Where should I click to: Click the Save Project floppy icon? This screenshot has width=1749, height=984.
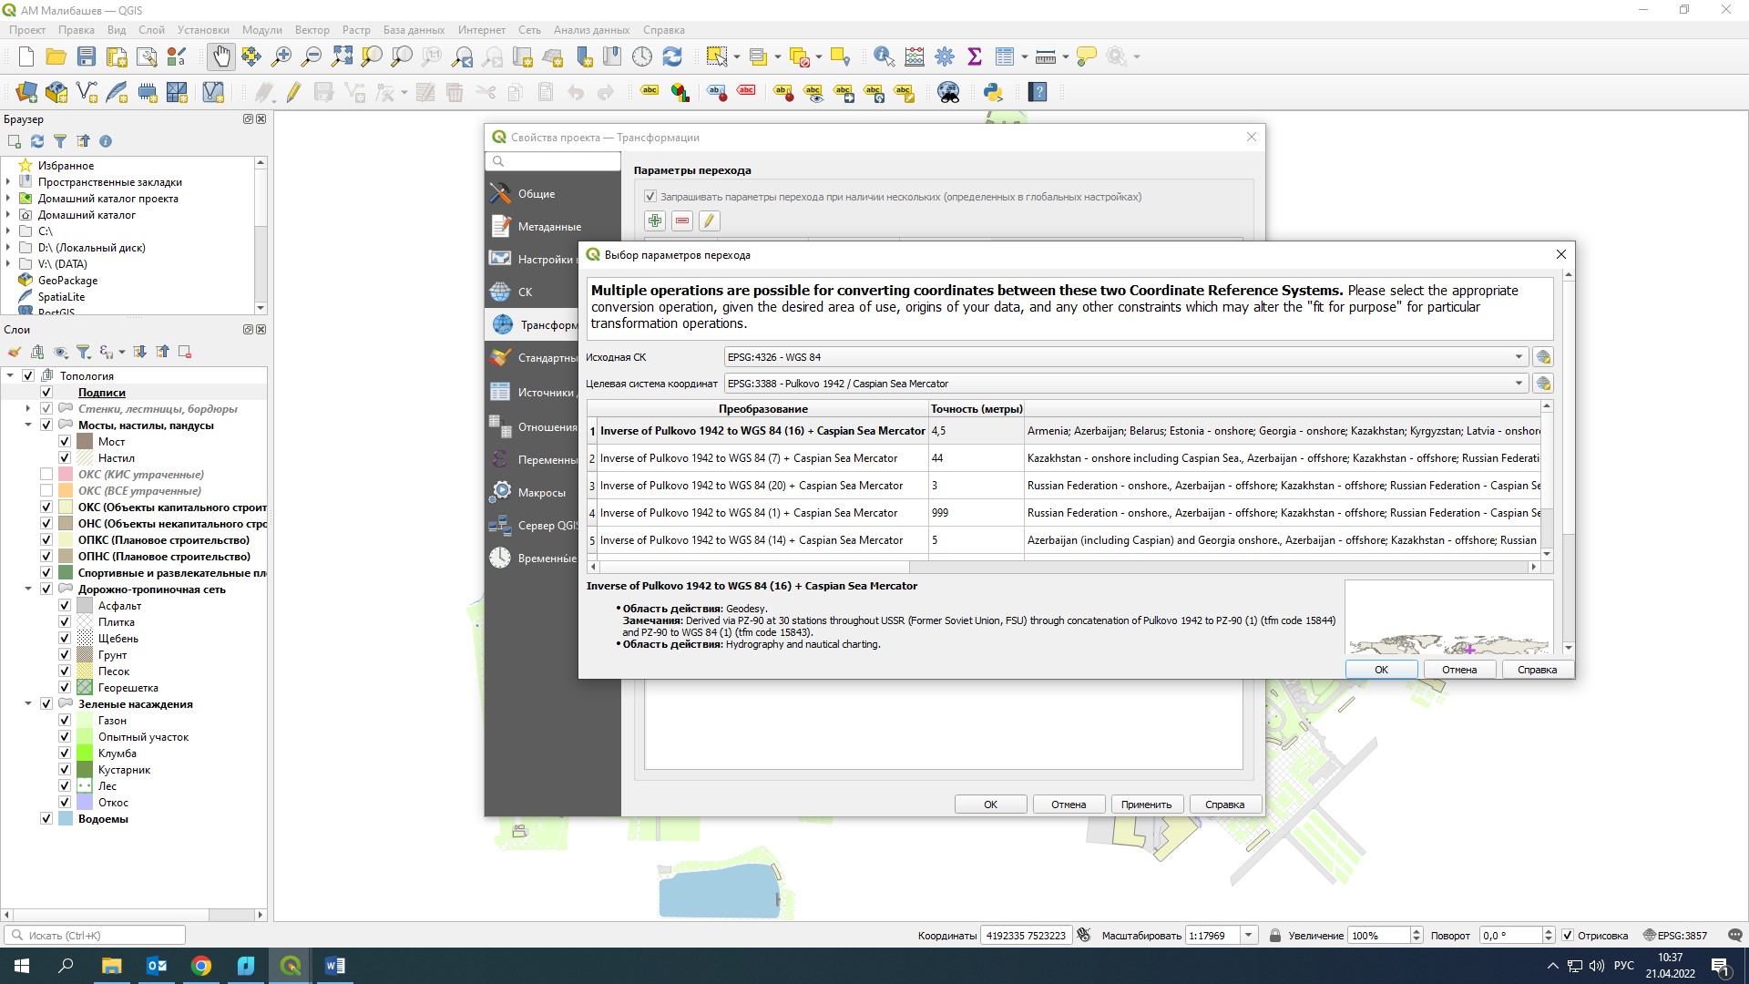(x=87, y=56)
